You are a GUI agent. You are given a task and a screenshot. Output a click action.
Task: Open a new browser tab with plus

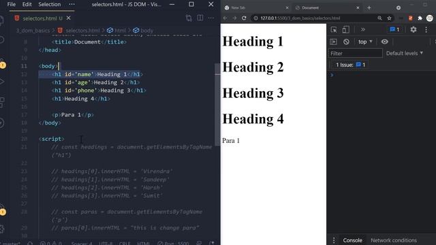(x=369, y=7)
